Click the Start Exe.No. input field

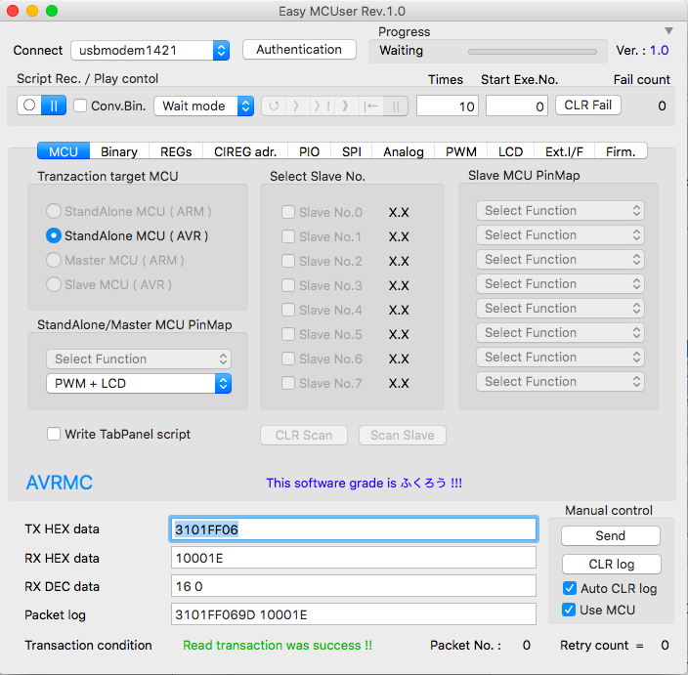(x=516, y=106)
